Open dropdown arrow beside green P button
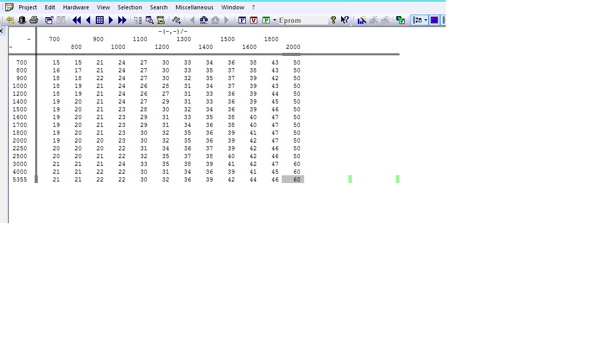The height and width of the screenshot is (337, 600). tap(275, 20)
